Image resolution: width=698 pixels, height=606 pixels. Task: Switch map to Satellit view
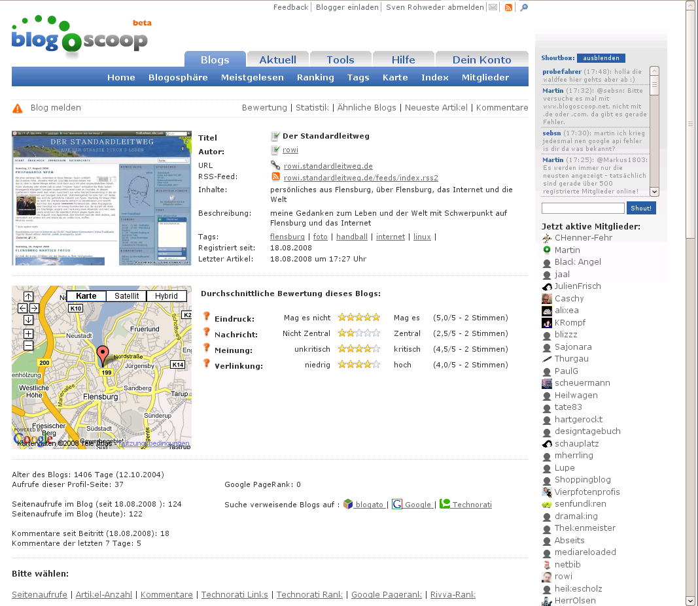coord(126,296)
